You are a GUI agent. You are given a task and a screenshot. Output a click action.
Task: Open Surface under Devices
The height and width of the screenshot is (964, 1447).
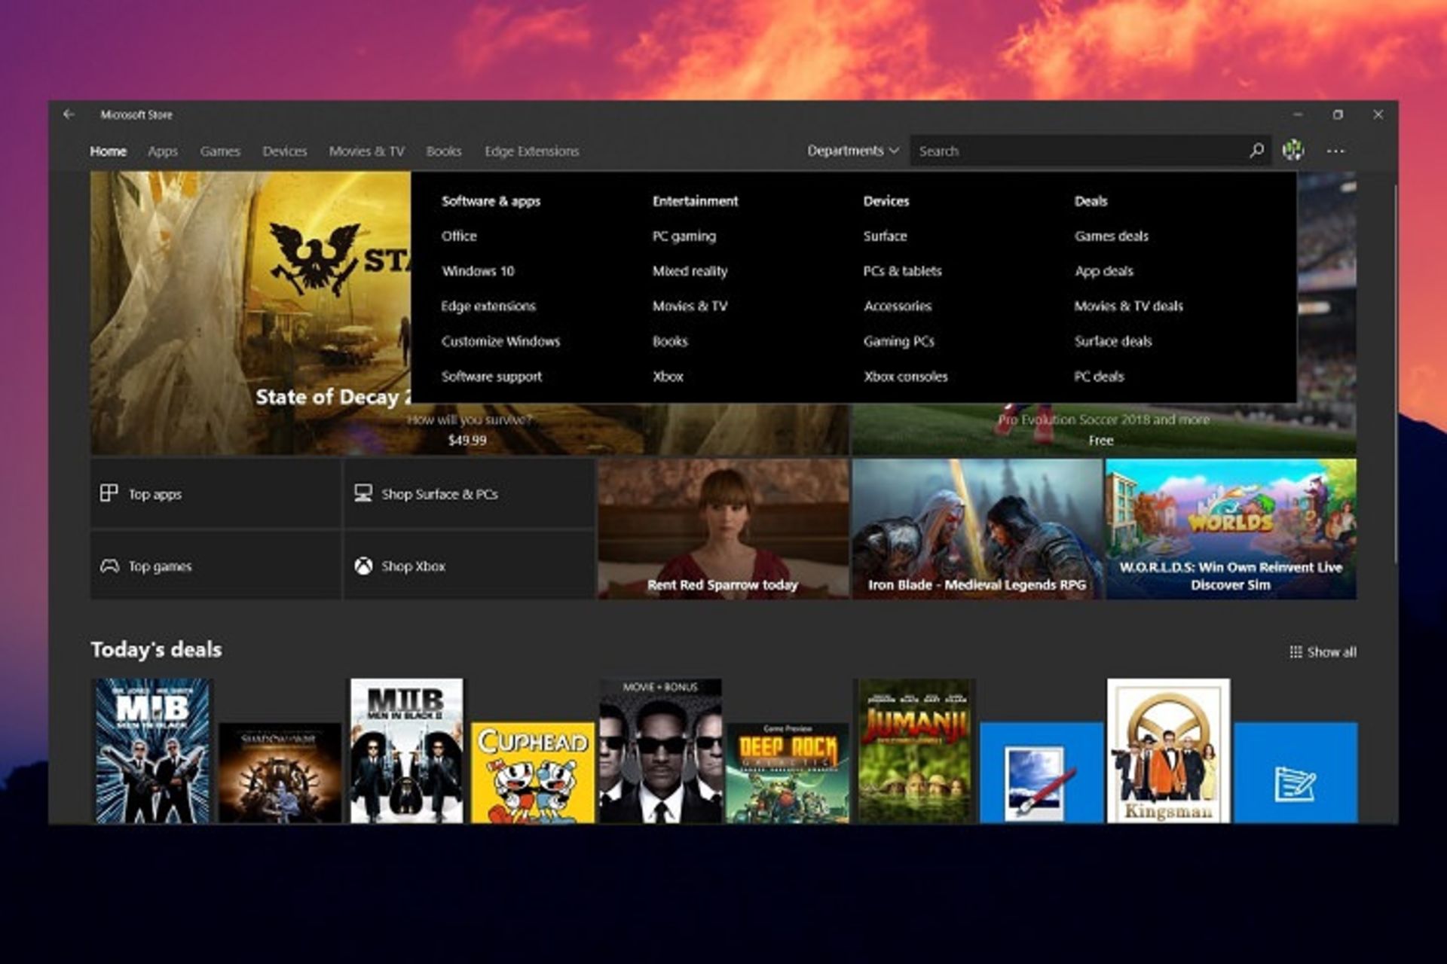(886, 236)
